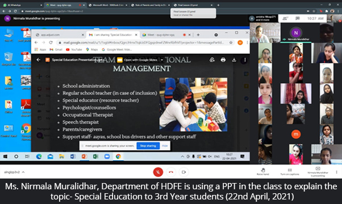Click the Raise hand button
Image resolution: width=342 pixels, height=204 pixels.
263,171
